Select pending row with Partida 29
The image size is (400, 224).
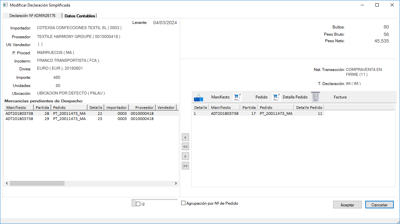point(46,119)
